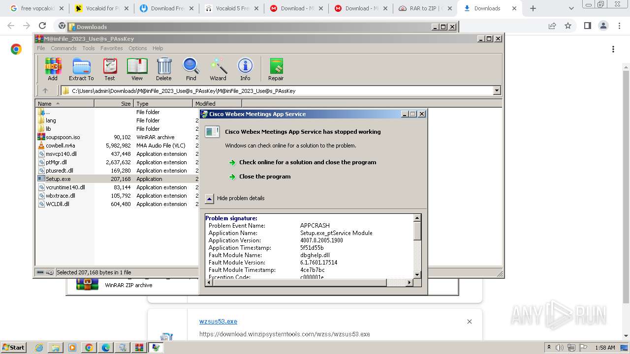Open Chrome profile avatar icon
The height and width of the screenshot is (354, 630).
[x=603, y=26]
